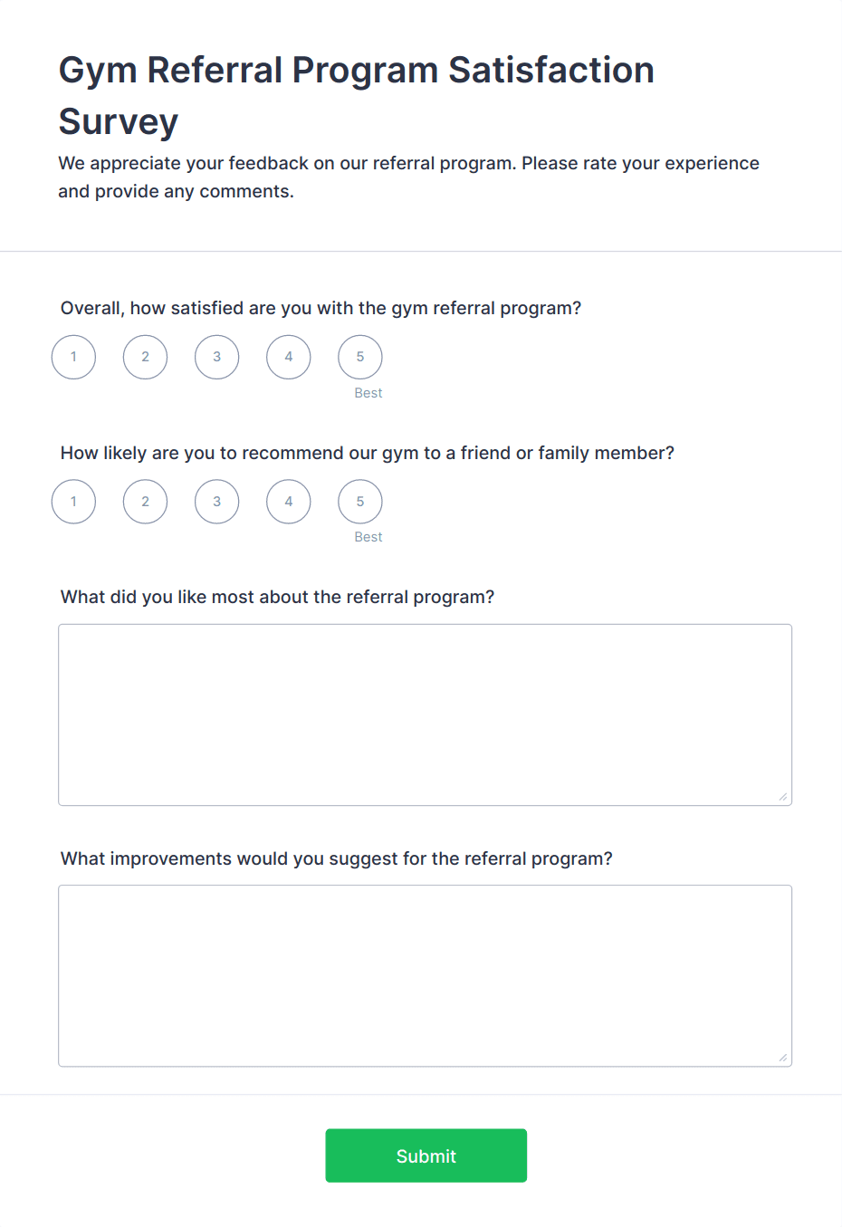842x1227 pixels.
Task: Click the 'Best' label under question one
Action: [x=368, y=392]
